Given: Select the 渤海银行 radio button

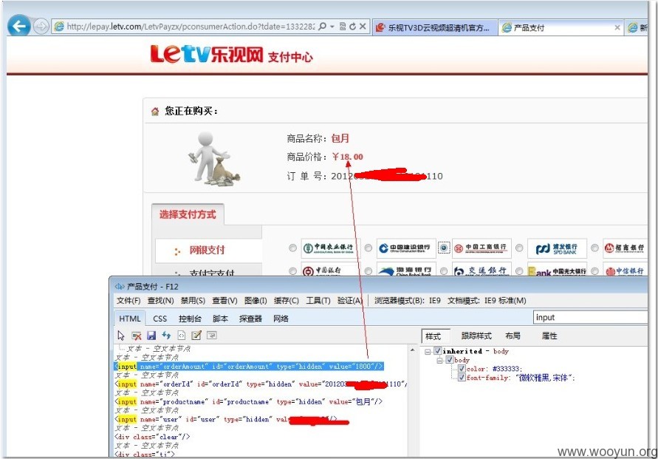Looking at the screenshot, I should (x=368, y=271).
